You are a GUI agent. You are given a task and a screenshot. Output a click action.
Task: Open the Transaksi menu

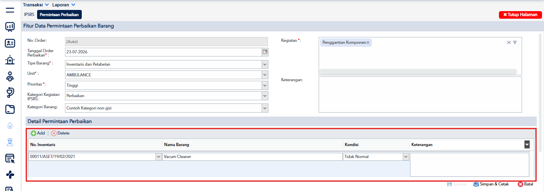tap(36, 5)
